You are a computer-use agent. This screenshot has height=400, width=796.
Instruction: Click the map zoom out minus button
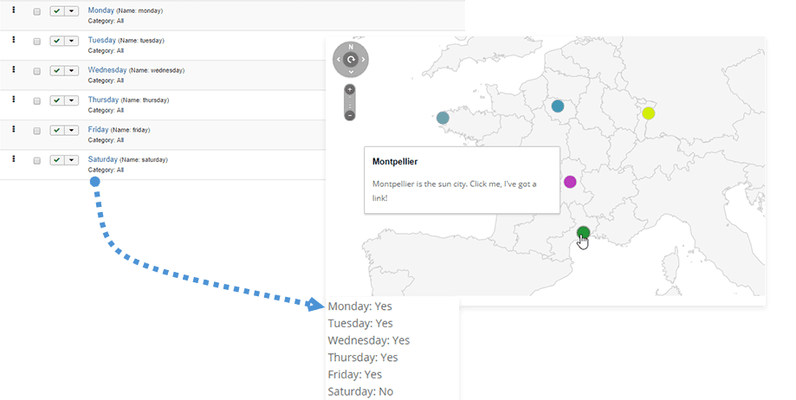tap(350, 115)
